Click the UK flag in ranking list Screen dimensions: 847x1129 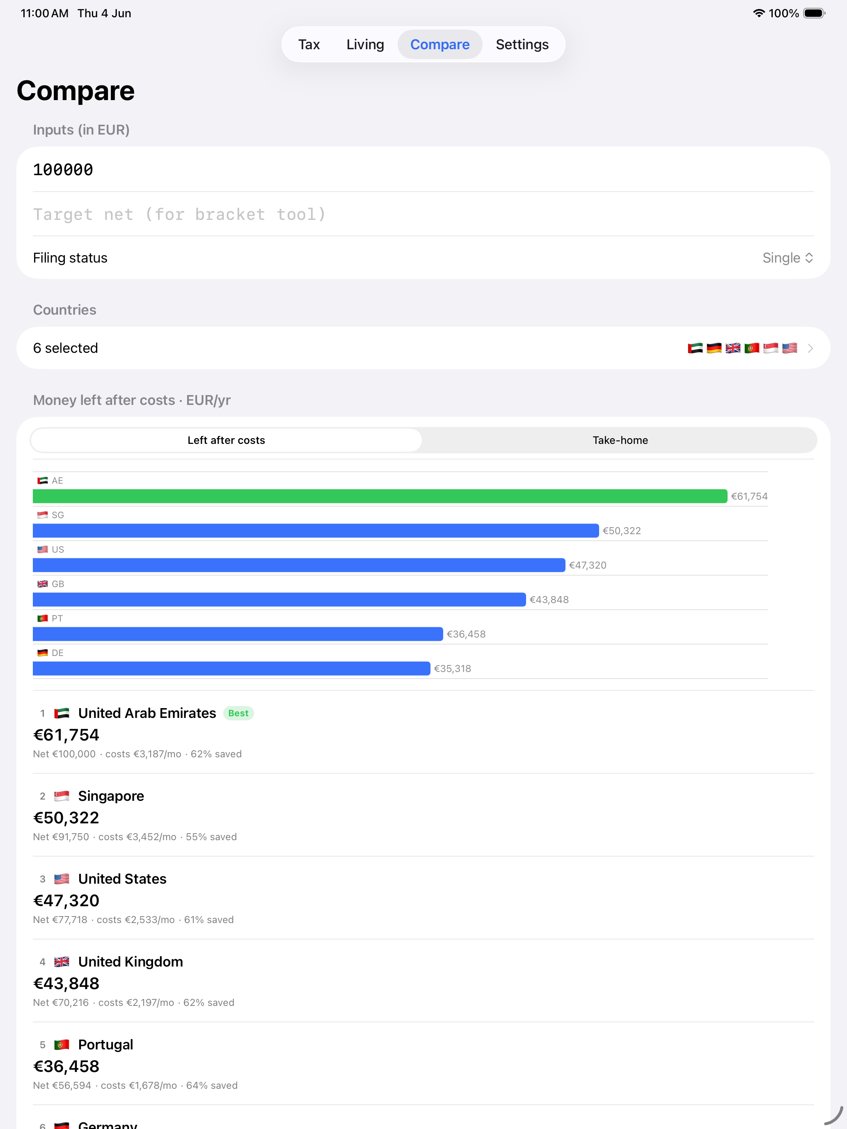(x=62, y=962)
